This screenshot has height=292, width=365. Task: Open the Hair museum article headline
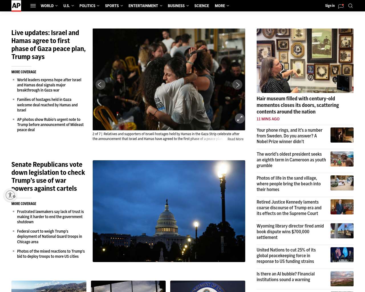pyautogui.click(x=298, y=105)
